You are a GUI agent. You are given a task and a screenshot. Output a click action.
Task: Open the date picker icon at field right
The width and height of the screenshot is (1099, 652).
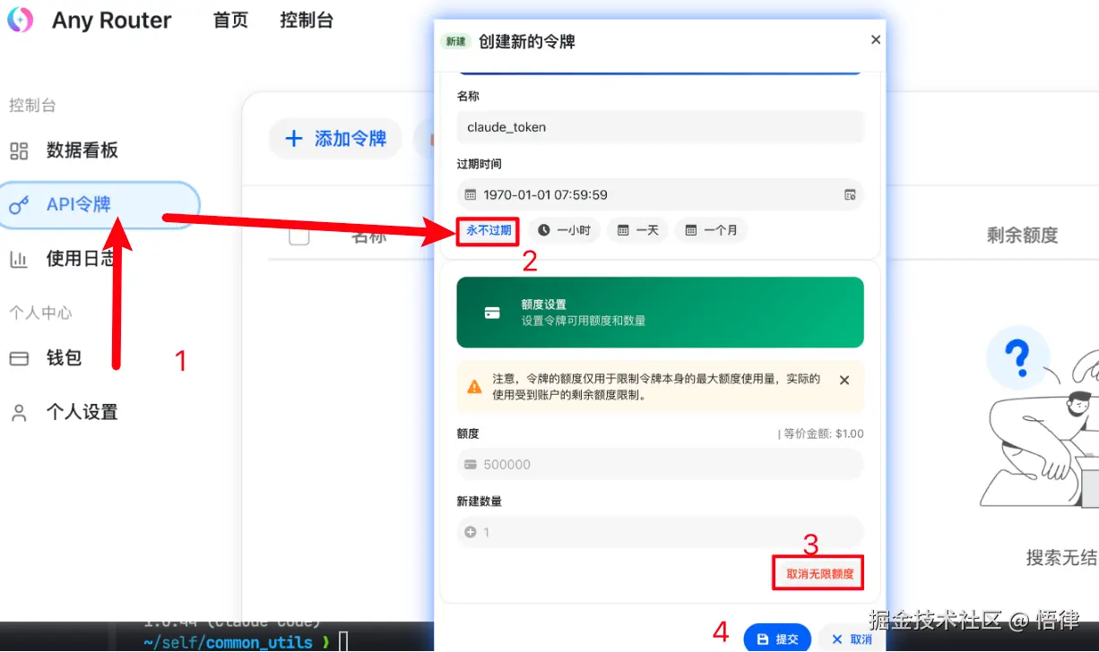point(850,194)
